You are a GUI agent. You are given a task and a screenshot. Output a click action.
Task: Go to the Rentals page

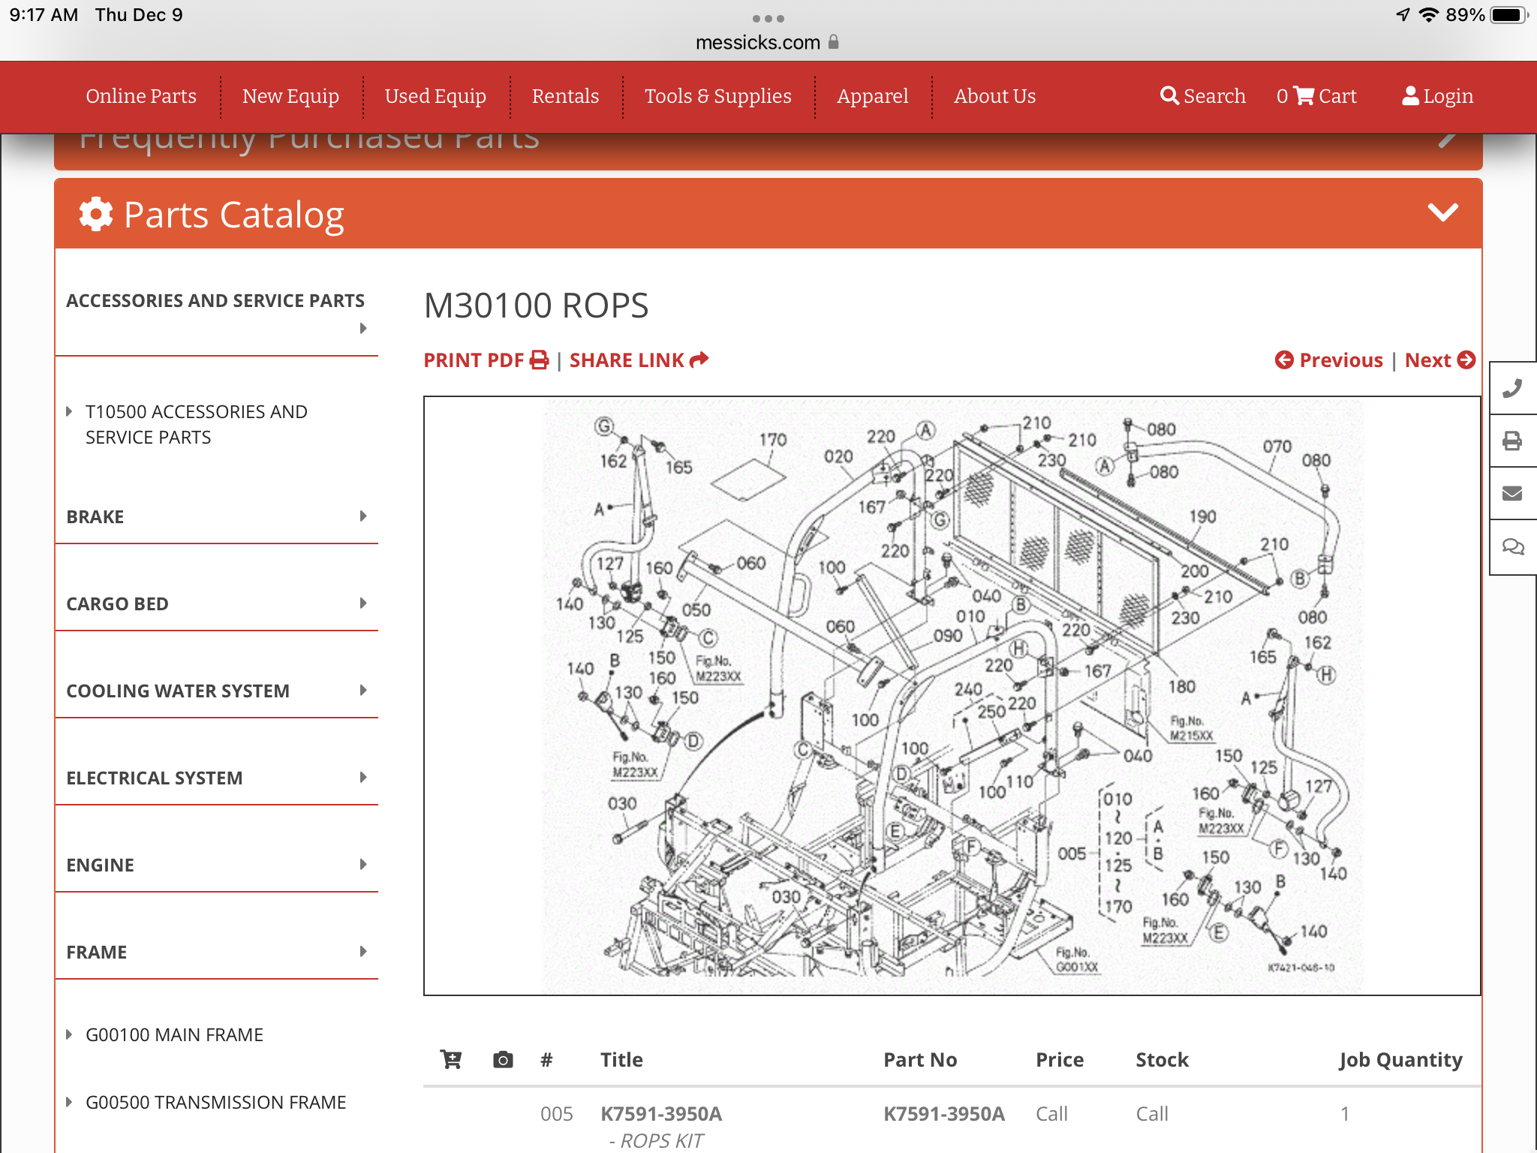[x=565, y=96]
